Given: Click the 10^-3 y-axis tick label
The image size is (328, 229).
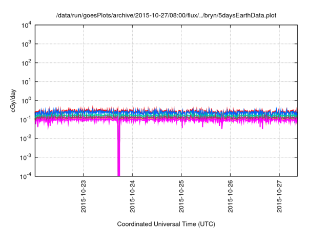Looking at the screenshot, I should pos(26,157).
